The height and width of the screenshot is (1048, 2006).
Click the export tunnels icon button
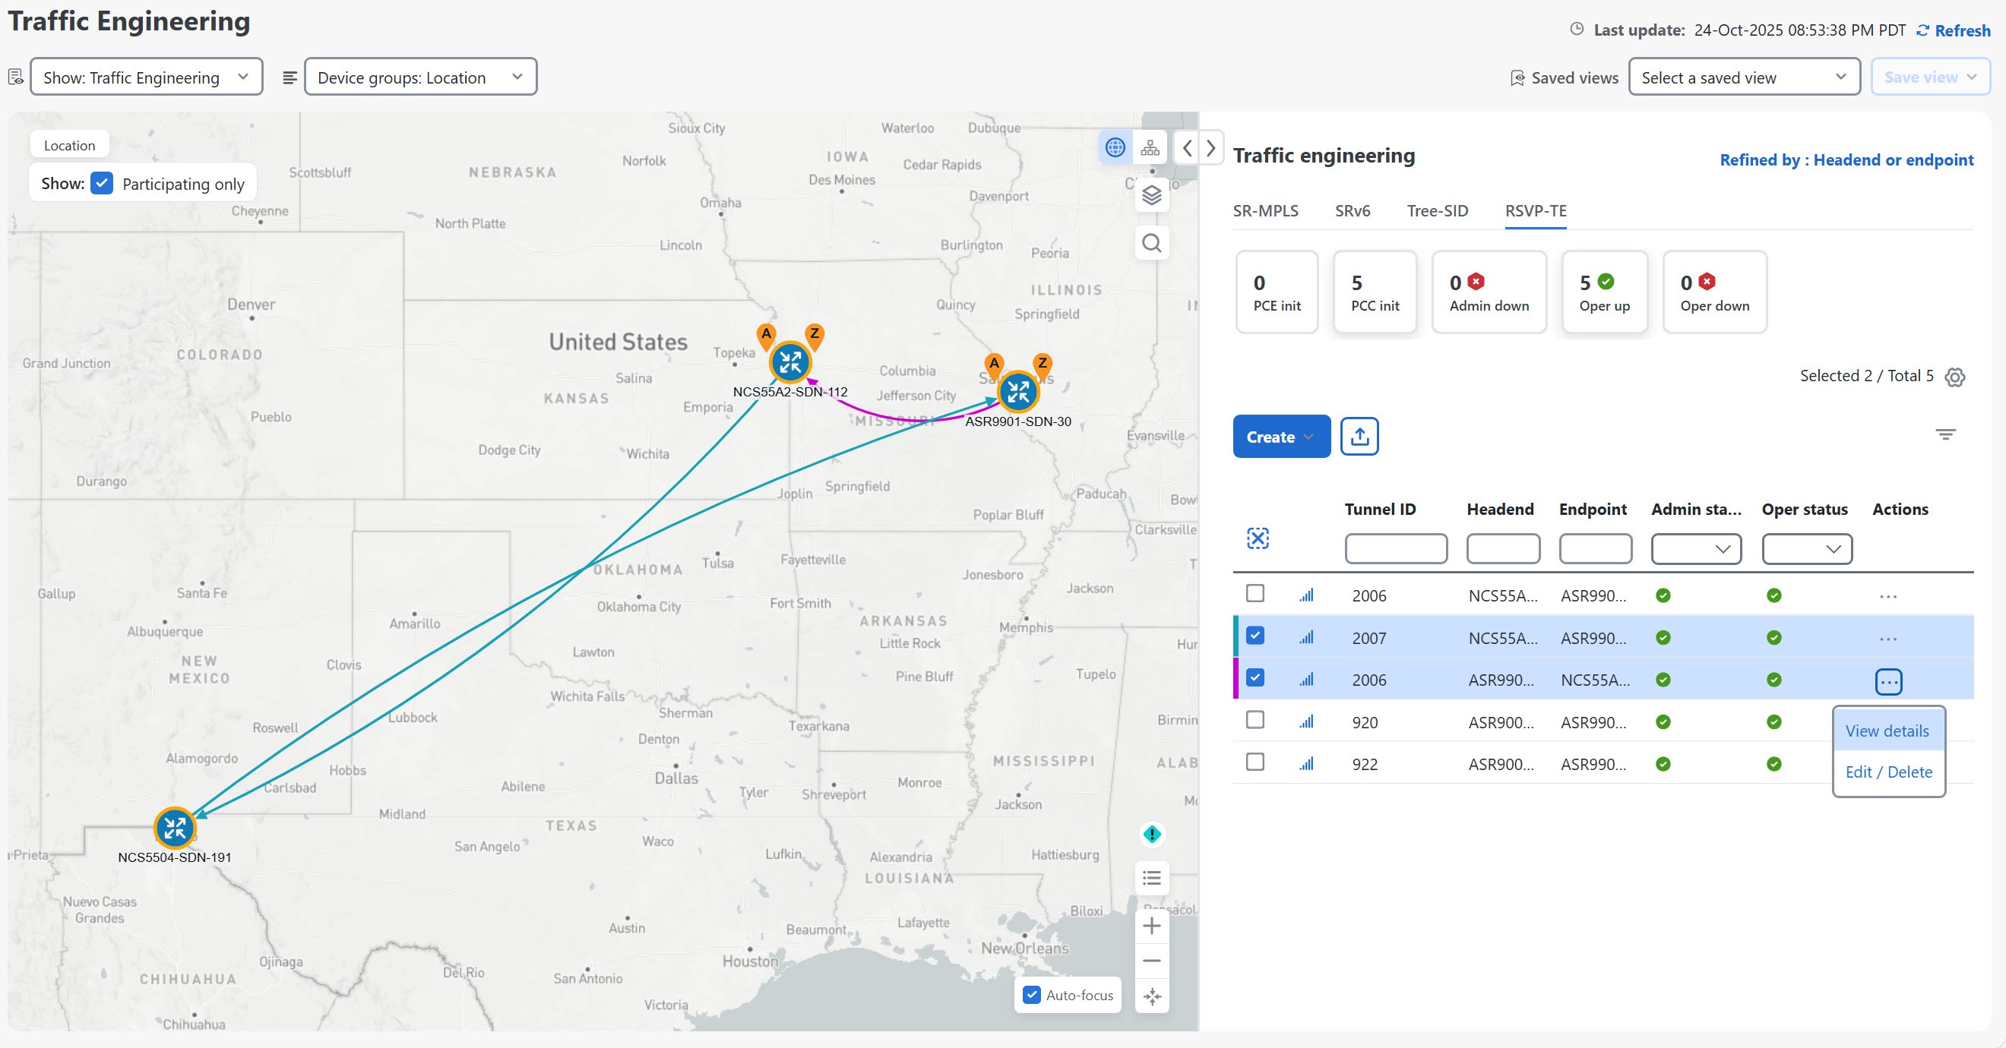click(1359, 437)
